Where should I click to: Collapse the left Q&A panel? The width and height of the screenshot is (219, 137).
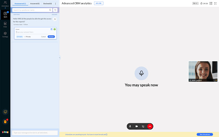(x=60, y=58)
